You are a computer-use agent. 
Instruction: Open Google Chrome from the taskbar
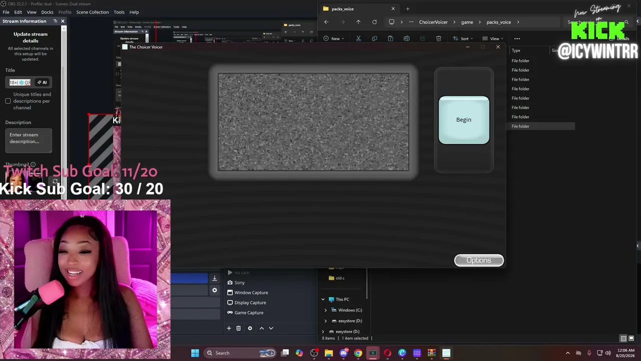click(x=358, y=353)
